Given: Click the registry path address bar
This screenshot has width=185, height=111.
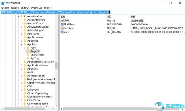Looking at the screenshot, I should coord(92,12).
